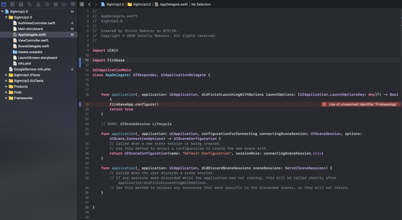Open the Debug navigator

(56, 4)
